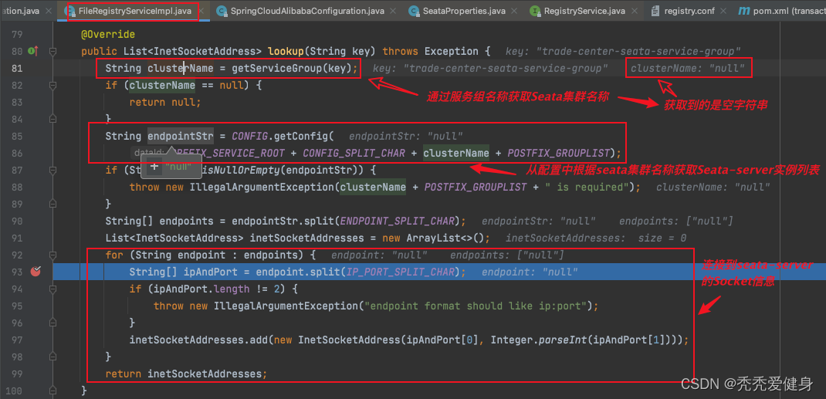Open the registry.conf editor tab

682,12
